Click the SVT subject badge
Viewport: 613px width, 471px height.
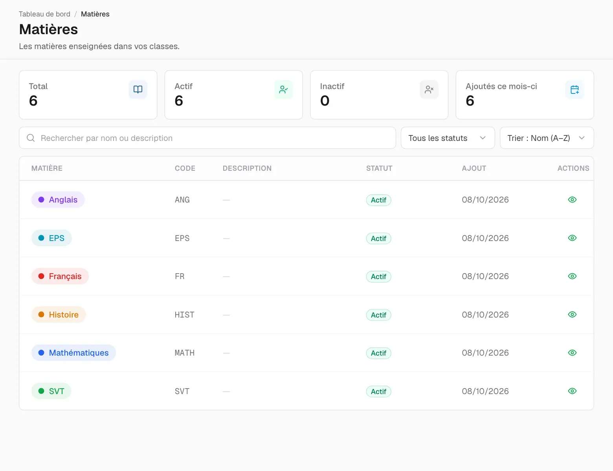(x=51, y=391)
